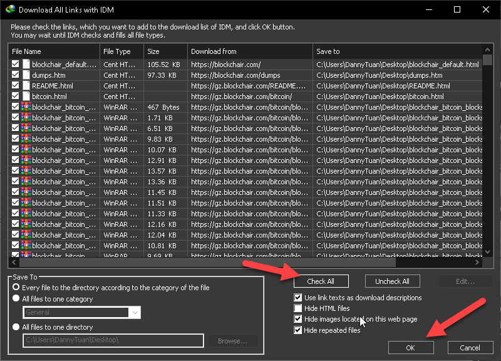This screenshot has width=501, height=361.
Task: Select the All files to one category option
Action: coord(16,299)
